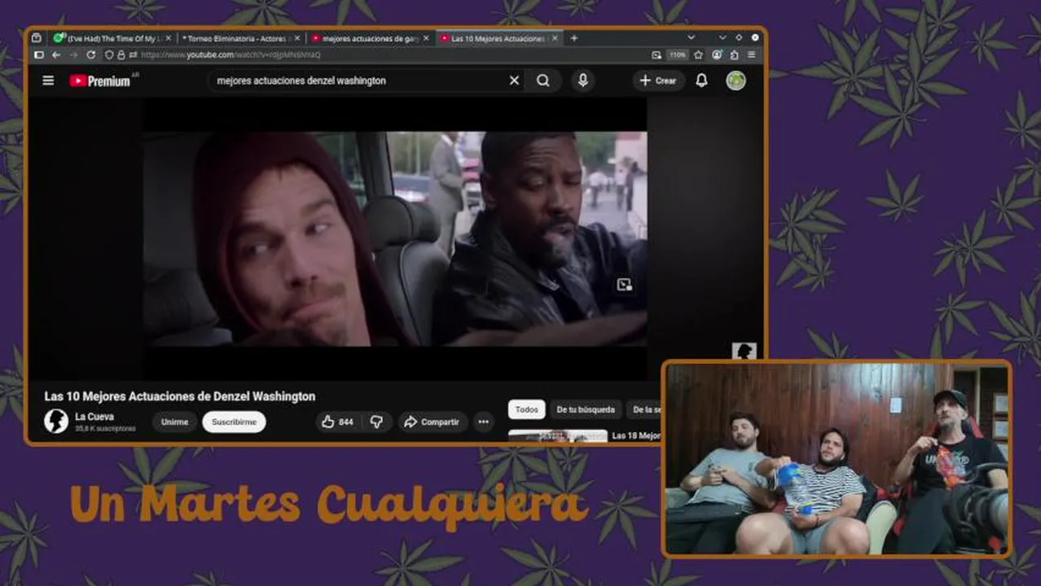Click the La Cueva channel avatar
This screenshot has width=1041, height=586.
point(56,421)
